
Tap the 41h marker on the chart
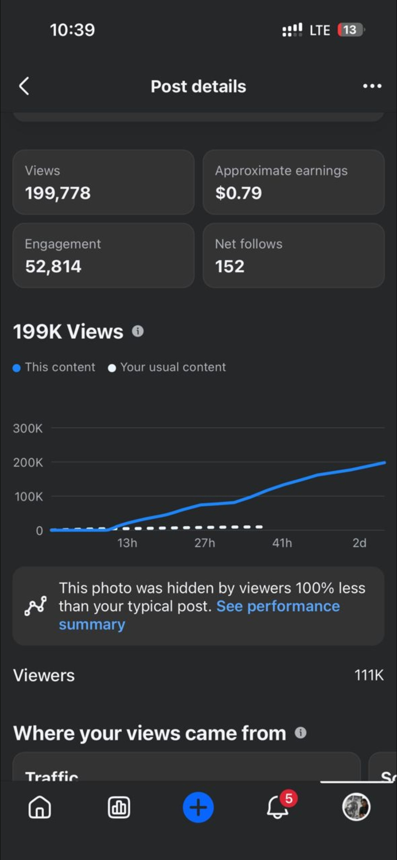coord(282,543)
